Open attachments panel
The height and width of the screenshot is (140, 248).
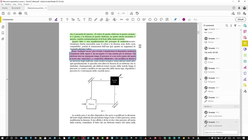click(3, 39)
